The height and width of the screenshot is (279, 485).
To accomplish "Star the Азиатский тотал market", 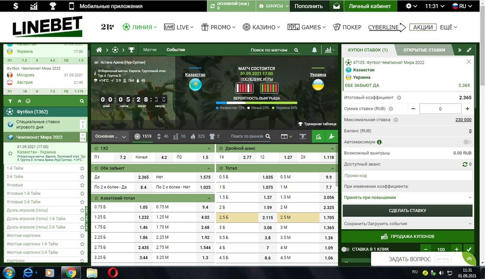I will (x=96, y=198).
